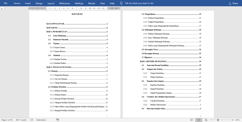Click the zoom in plus button
242x122 pixels.
click(x=232, y=120)
